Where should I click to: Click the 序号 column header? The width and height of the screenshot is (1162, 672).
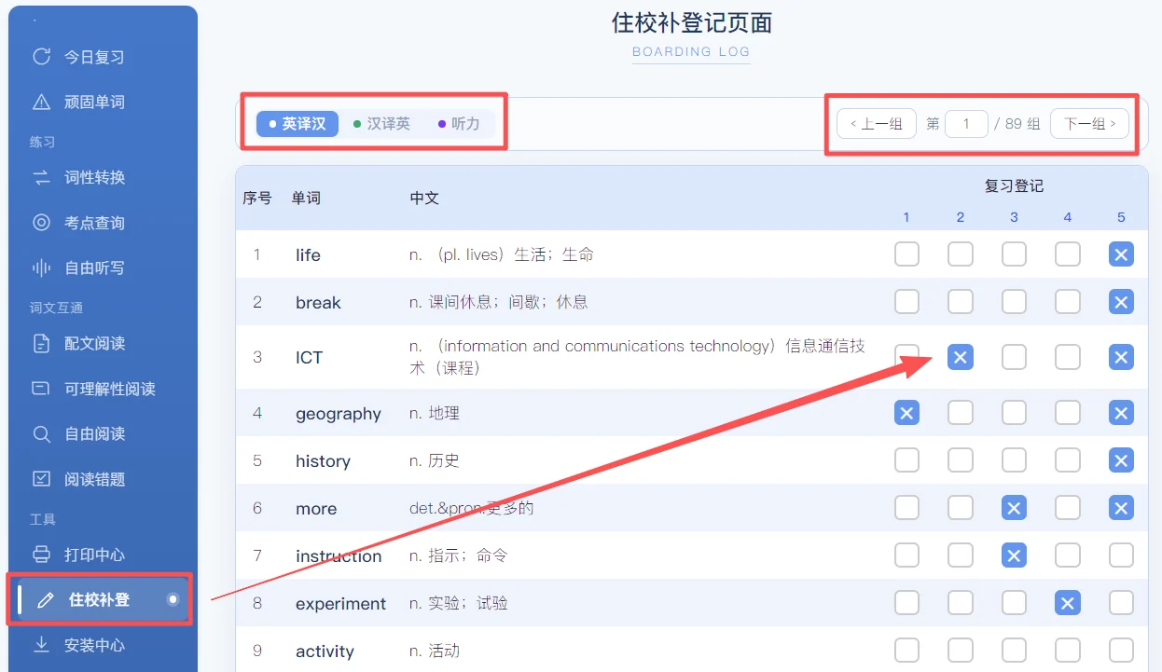(257, 198)
